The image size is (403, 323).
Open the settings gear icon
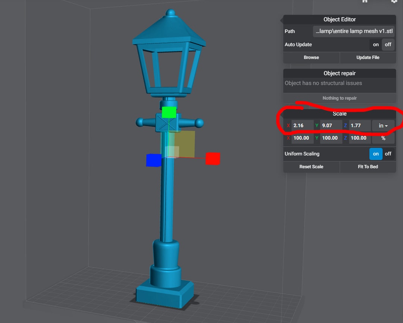click(x=394, y=2)
